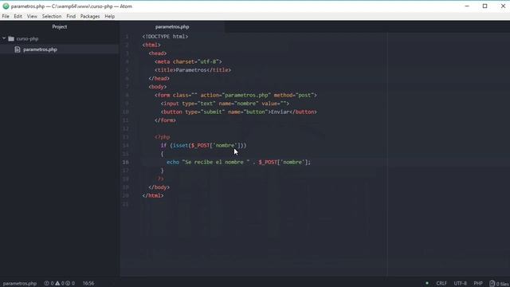
Task: Open parametros.php in the project tree
Action: click(x=40, y=49)
